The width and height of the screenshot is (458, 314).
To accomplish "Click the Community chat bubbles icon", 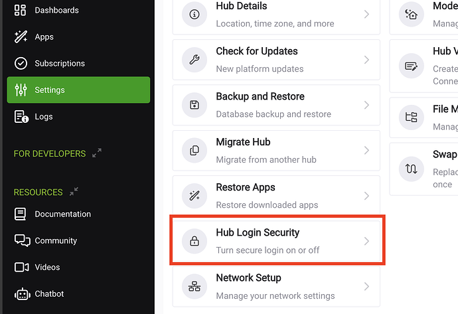I will 21,241.
